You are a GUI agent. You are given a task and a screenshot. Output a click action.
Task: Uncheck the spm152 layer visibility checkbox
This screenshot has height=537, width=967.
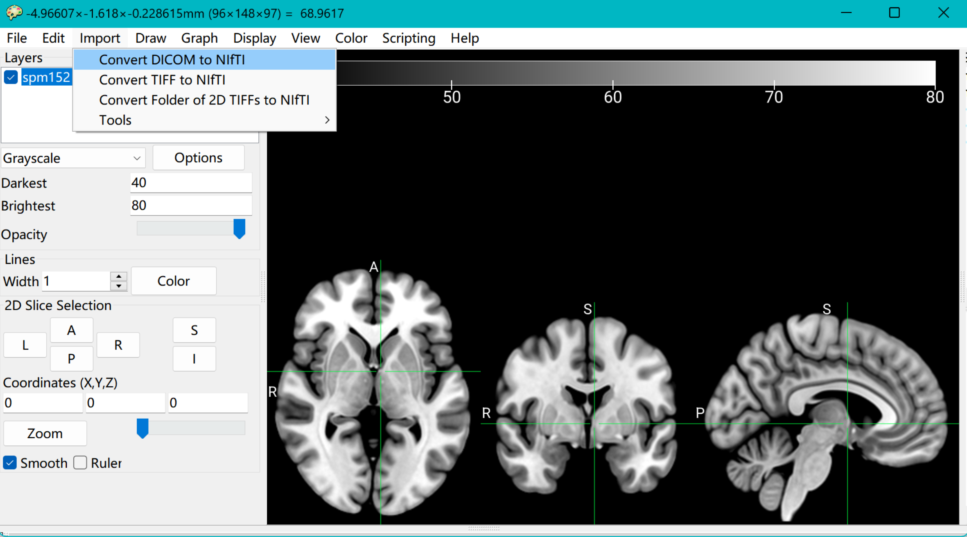tap(11, 77)
